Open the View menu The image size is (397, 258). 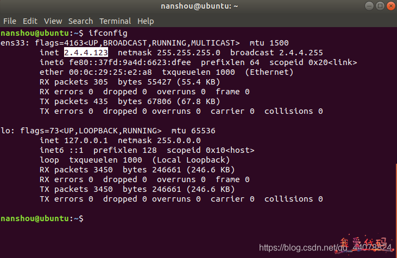click(x=53, y=21)
